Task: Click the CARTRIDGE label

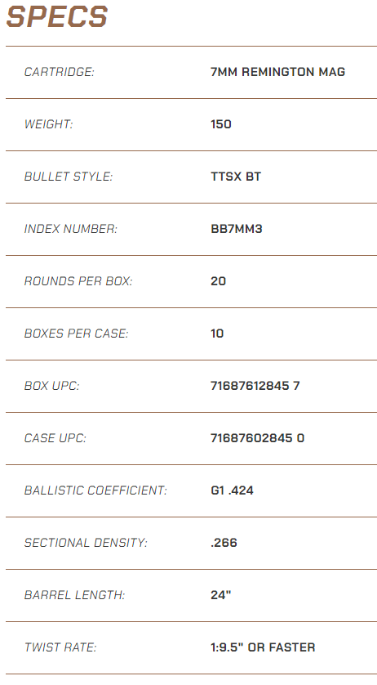Action: click(59, 72)
